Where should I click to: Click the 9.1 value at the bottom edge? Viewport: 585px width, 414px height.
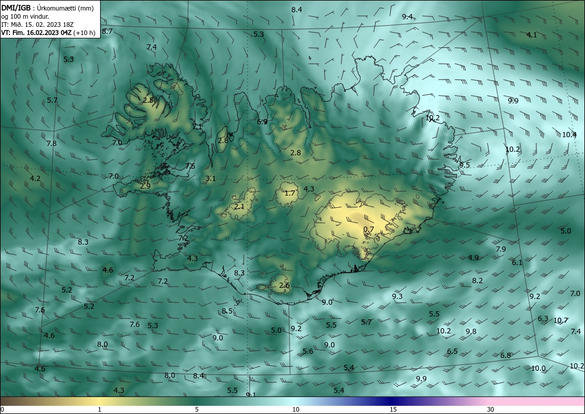pos(251,394)
